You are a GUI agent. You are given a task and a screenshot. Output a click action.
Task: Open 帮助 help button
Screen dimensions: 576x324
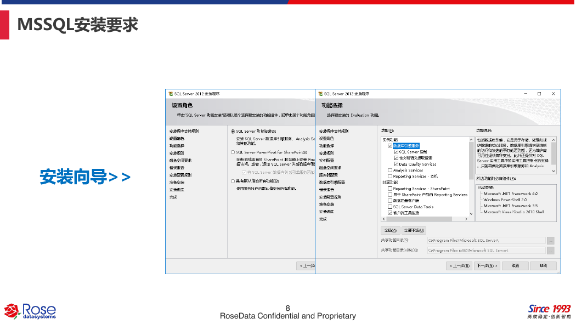coord(543,266)
